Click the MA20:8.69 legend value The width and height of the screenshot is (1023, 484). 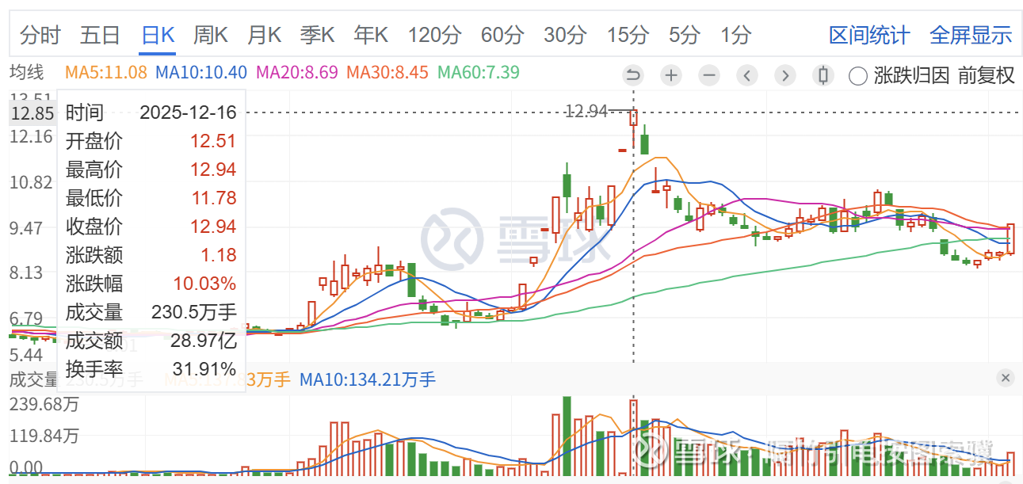point(297,72)
